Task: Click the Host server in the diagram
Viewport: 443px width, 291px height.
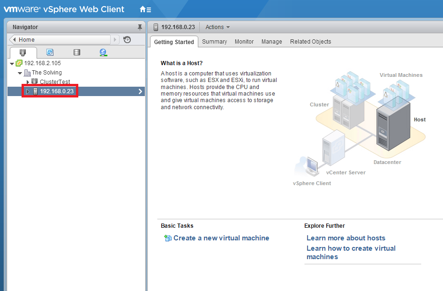Action: pyautogui.click(x=393, y=123)
